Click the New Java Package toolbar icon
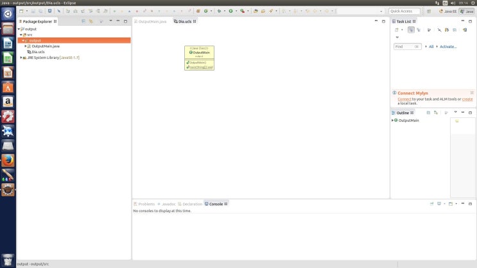Screen dimensions: 477x268 coord(198,11)
